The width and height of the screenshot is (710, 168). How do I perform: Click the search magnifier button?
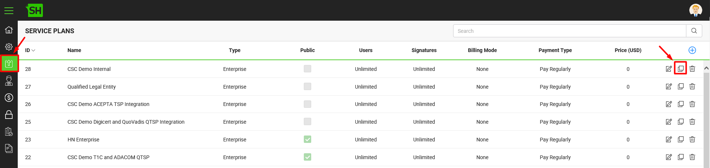tap(694, 31)
